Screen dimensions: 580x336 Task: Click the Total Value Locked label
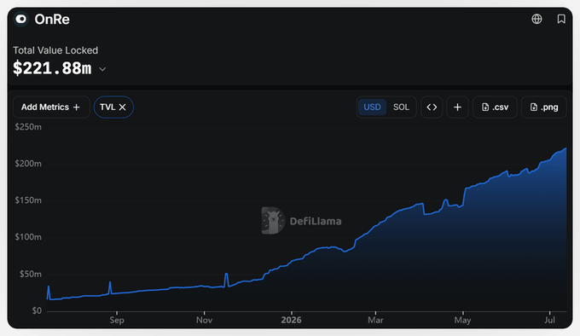(x=55, y=50)
